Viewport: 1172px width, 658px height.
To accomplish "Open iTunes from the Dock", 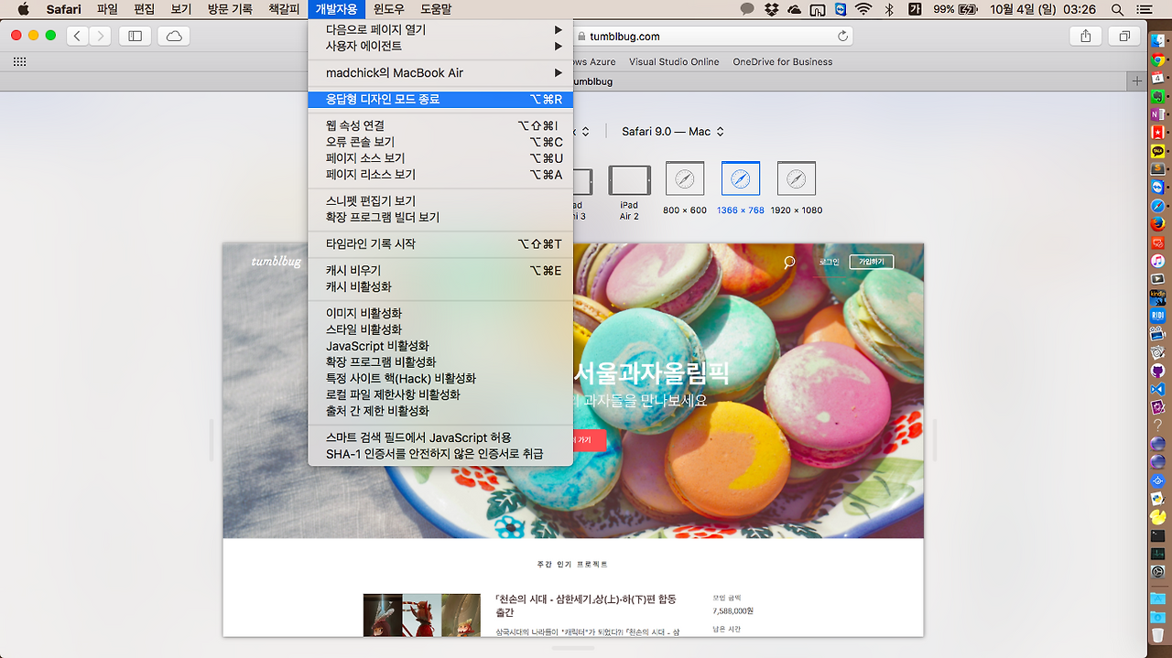I will click(1157, 260).
